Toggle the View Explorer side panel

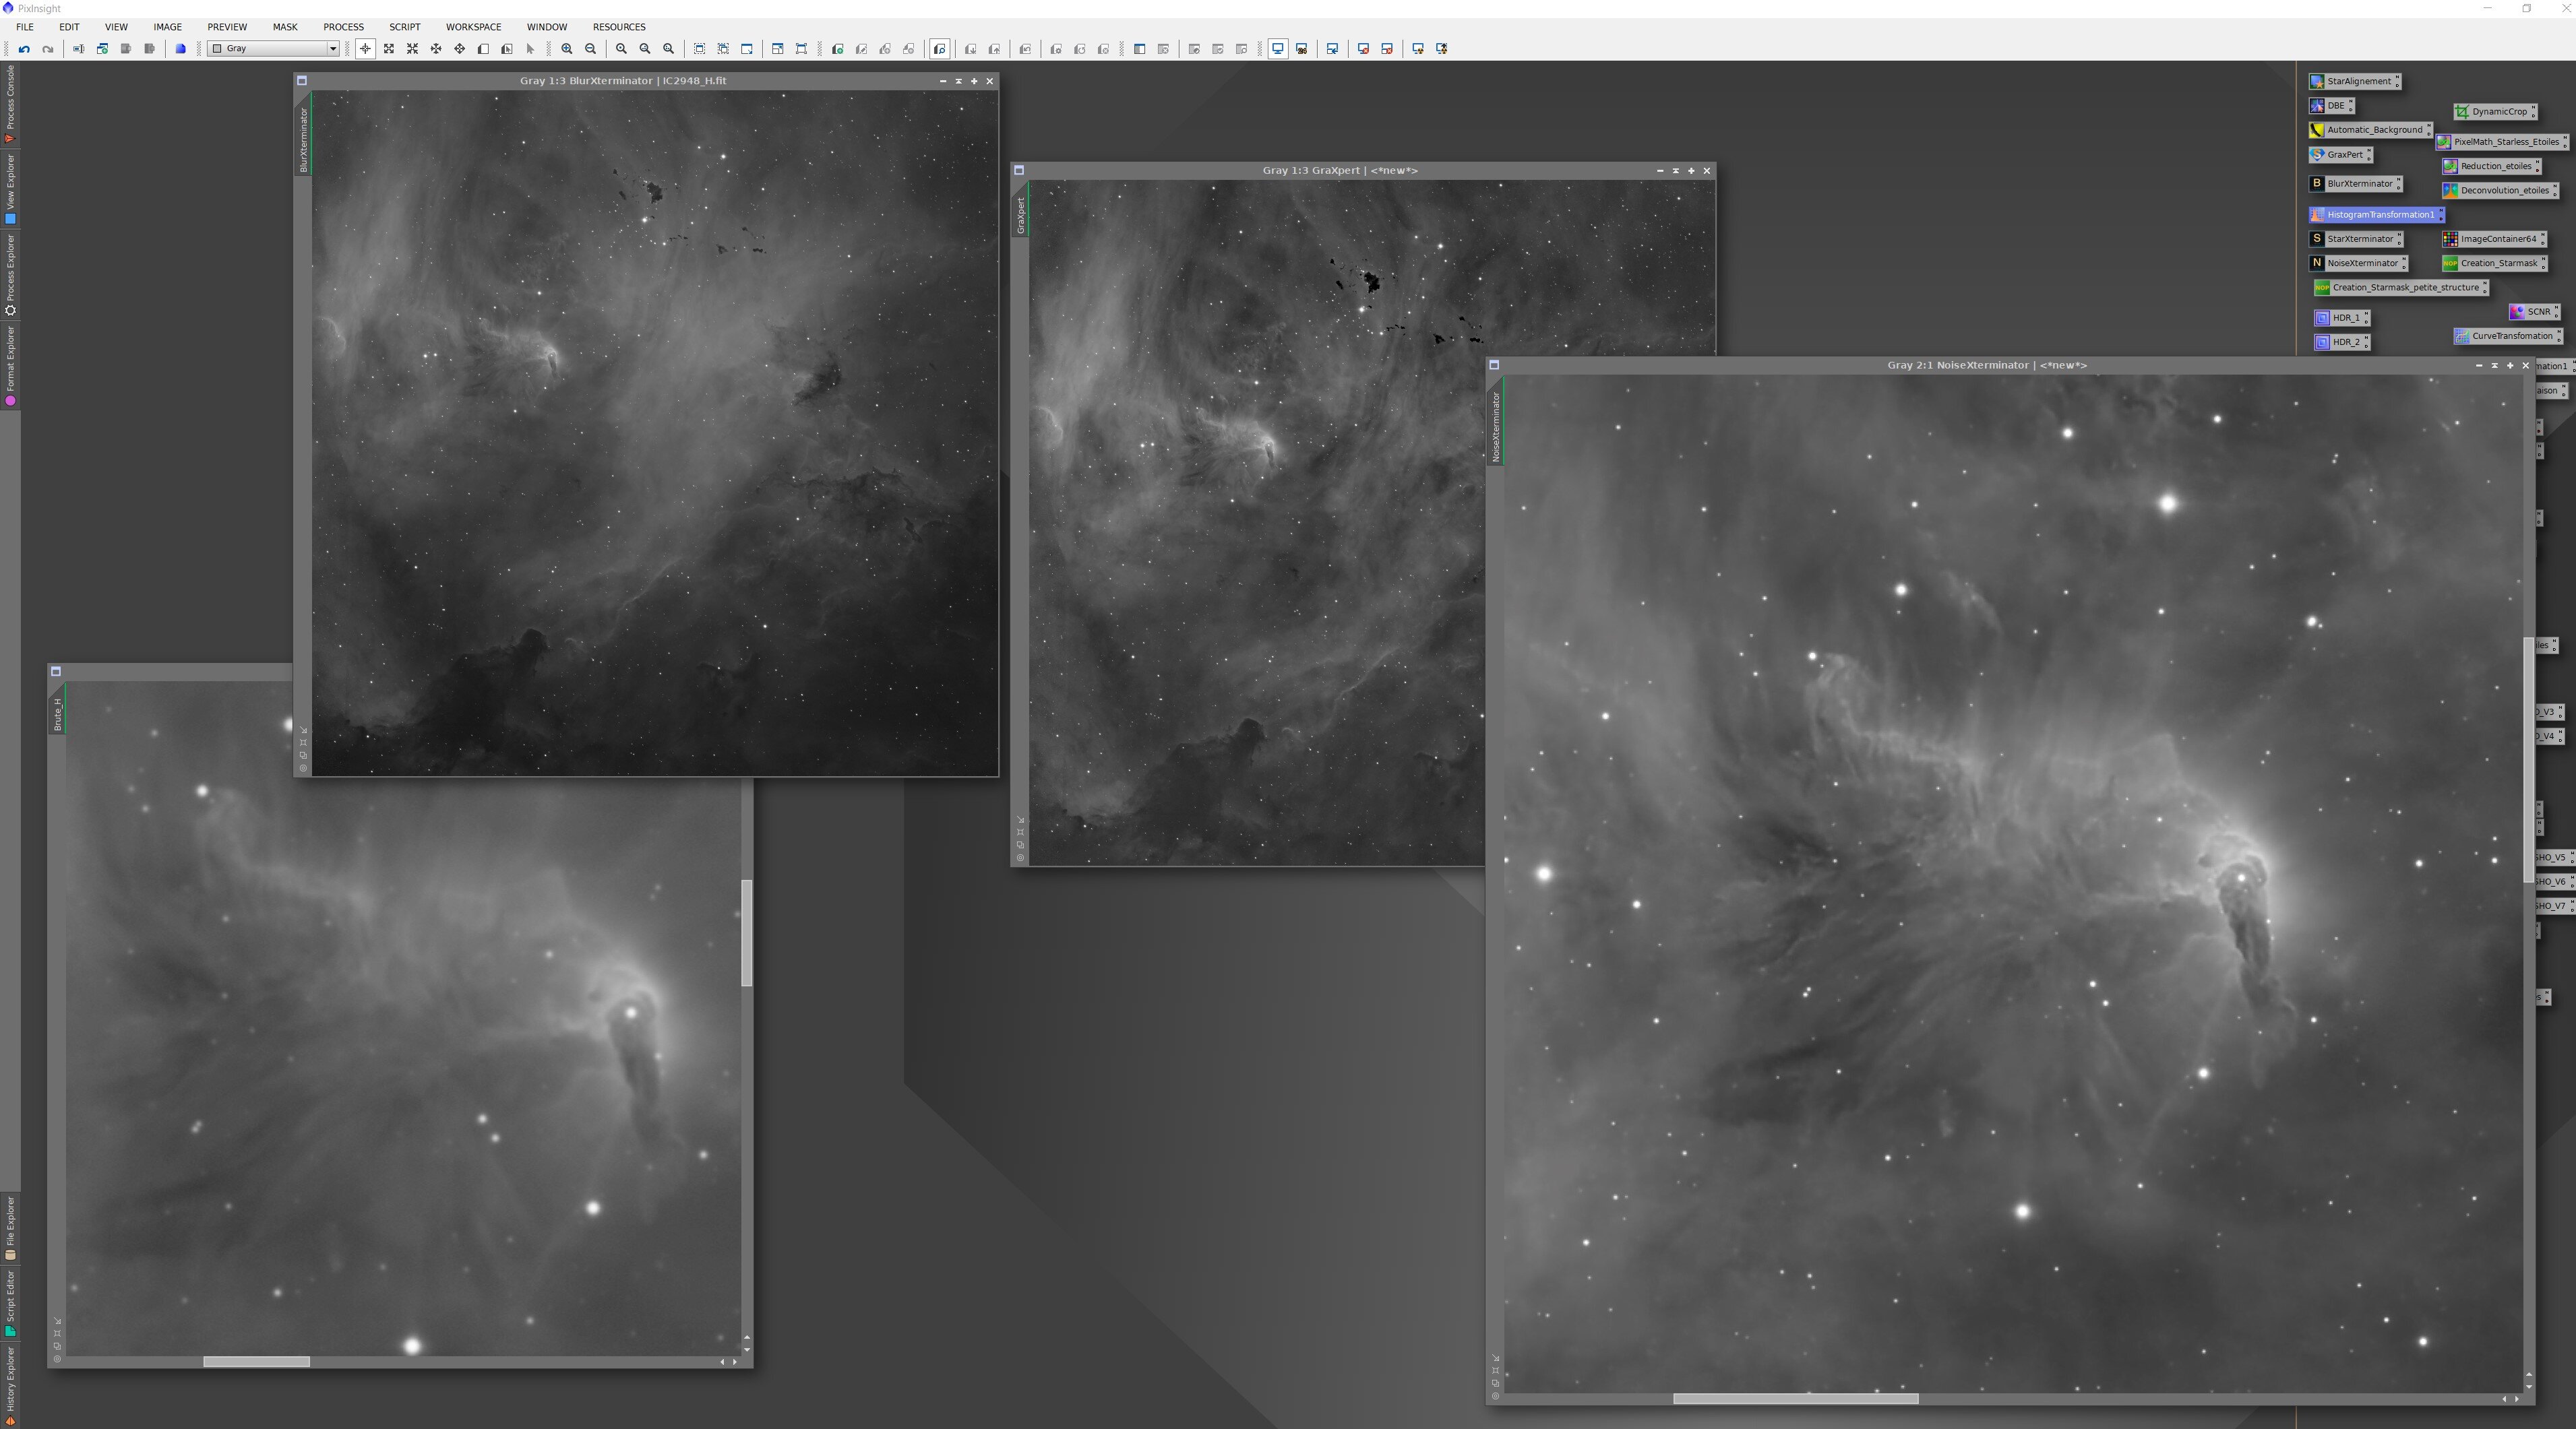10,187
